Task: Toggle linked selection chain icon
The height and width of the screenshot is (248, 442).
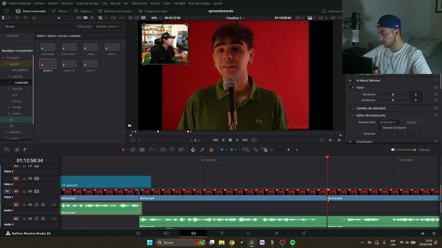Action: click(x=202, y=150)
